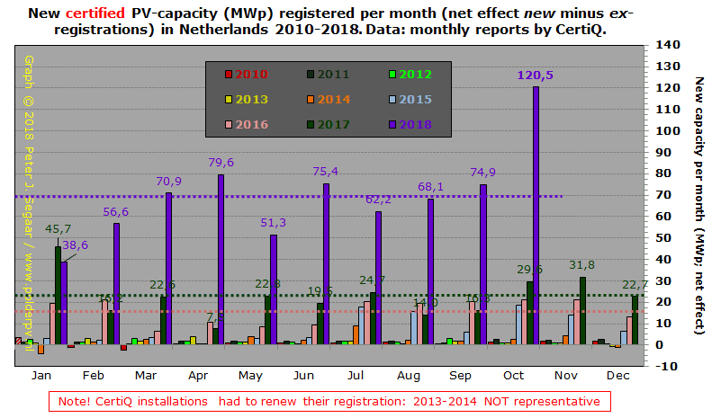Select the light blue 2015 legend swatch
The width and height of the screenshot is (712, 418).
[391, 99]
